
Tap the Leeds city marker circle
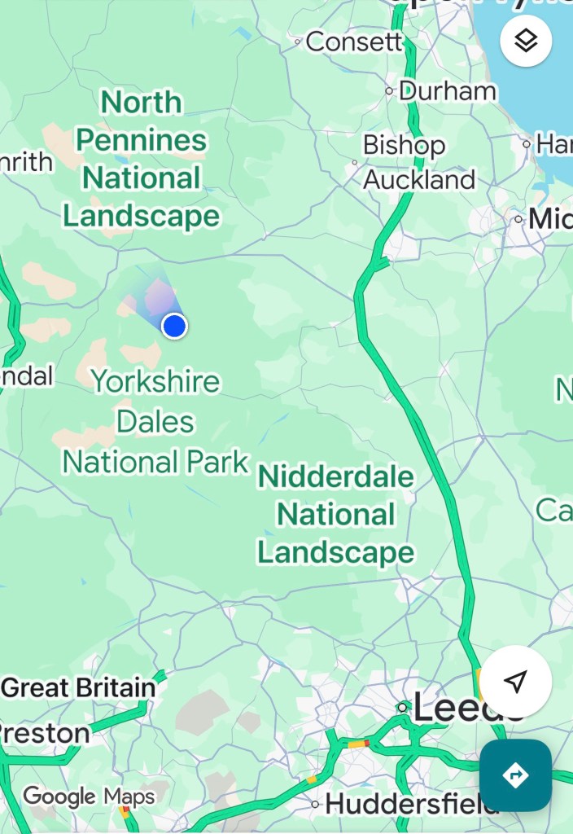point(403,707)
